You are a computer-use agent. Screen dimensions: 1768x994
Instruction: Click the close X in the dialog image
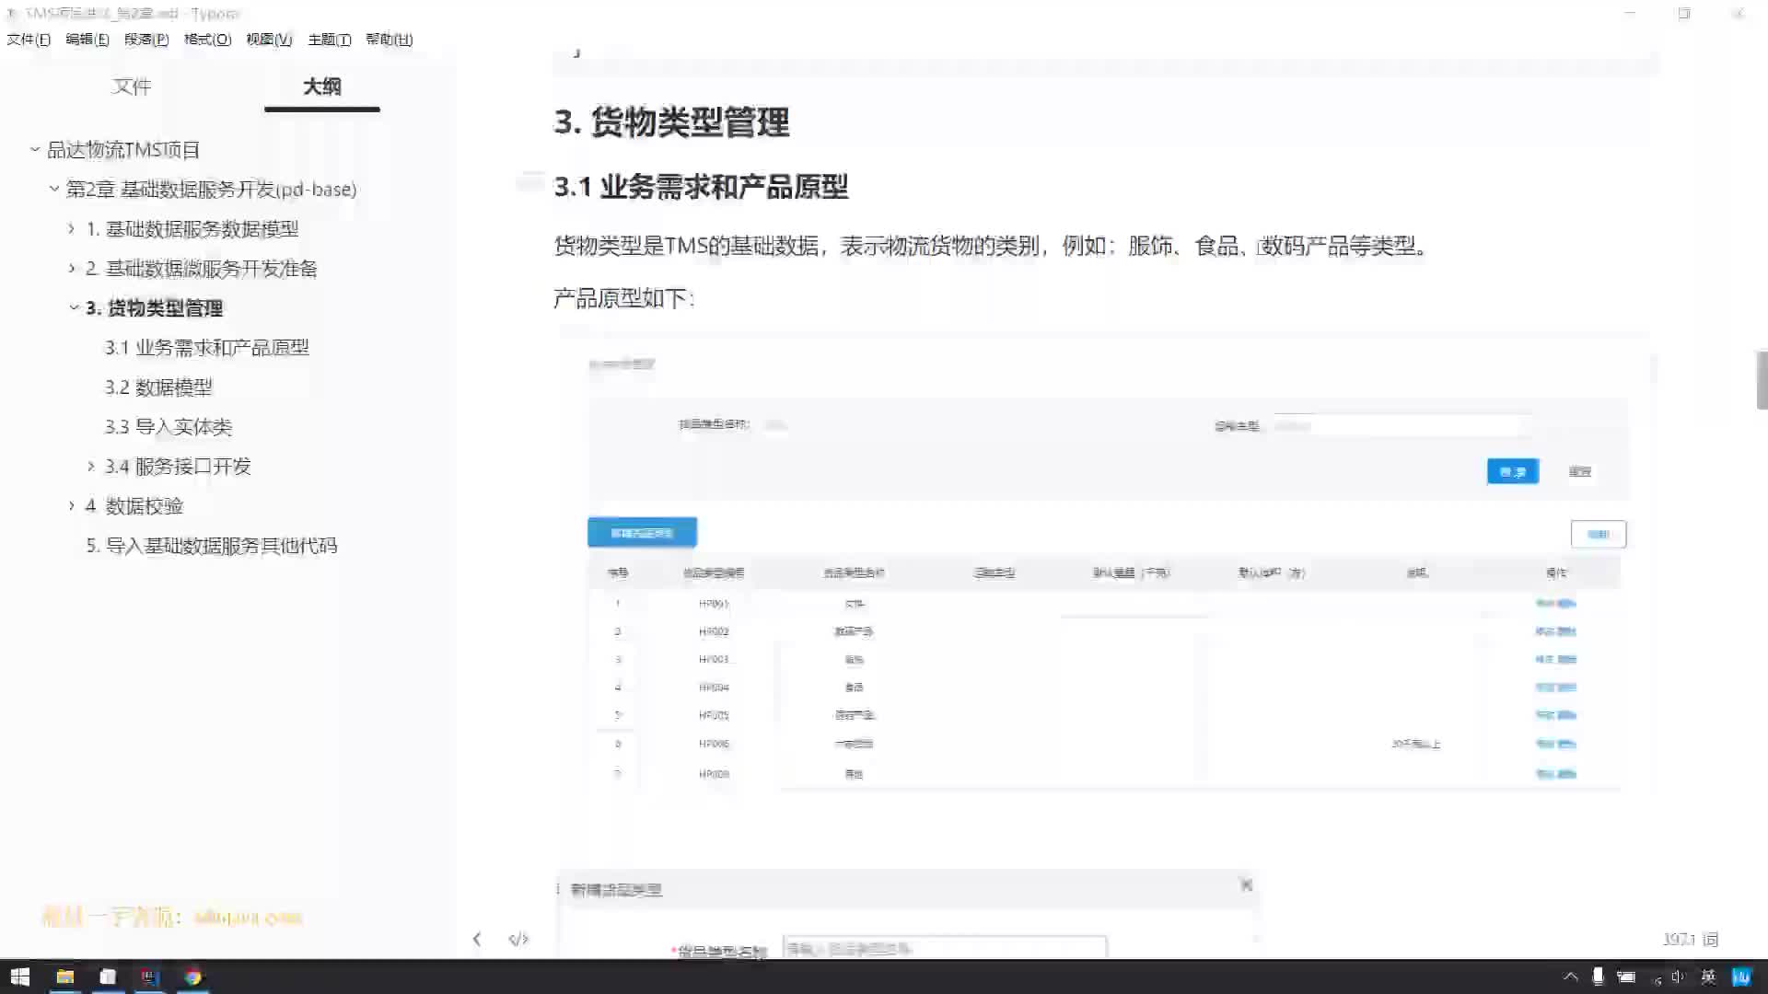coord(1246,884)
